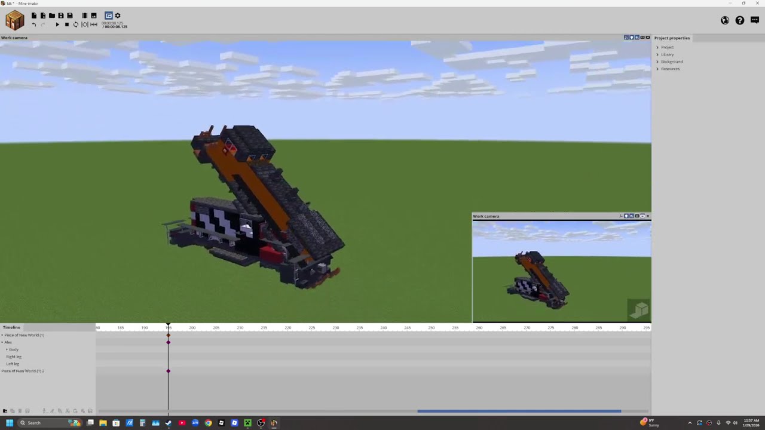Image resolution: width=765 pixels, height=430 pixels.
Task: Open File Explorer from the taskbar
Action: pos(103,423)
